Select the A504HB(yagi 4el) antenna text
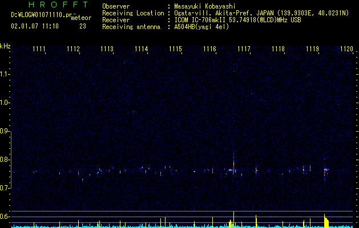This screenshot has width=359, height=228. 201,27
